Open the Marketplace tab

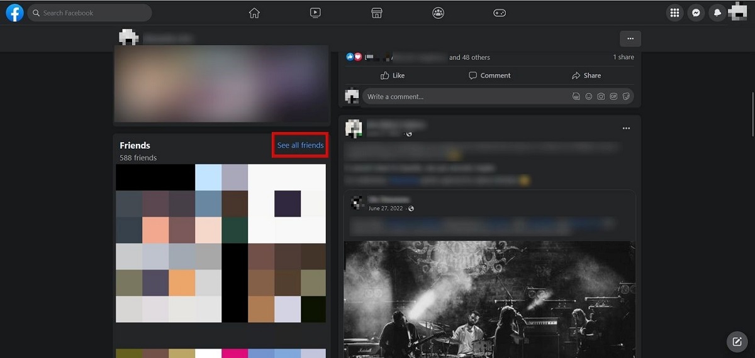[x=377, y=13]
